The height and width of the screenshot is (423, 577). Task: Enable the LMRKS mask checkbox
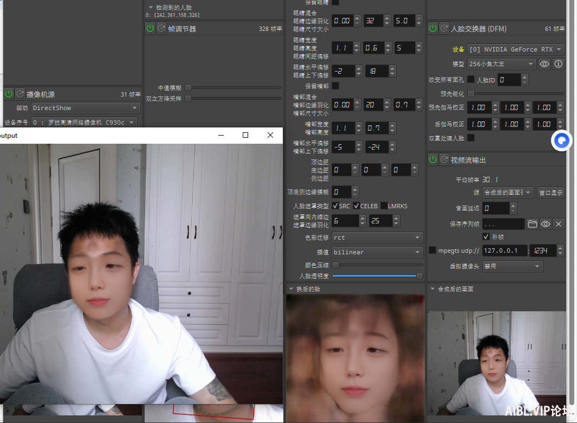coord(384,206)
